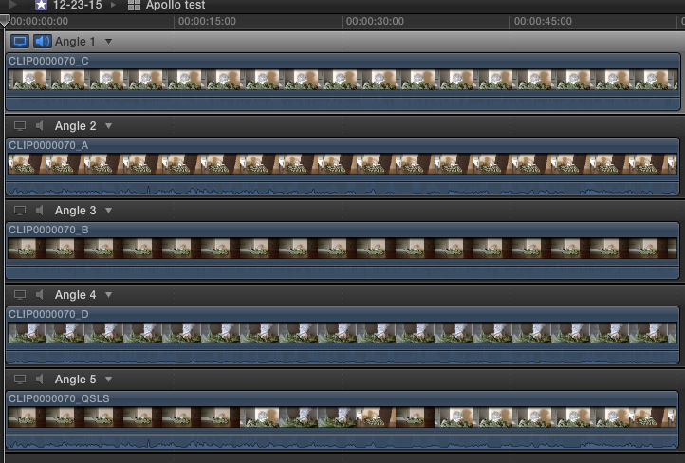This screenshot has height=463, width=685.
Task: Open the Angle 5 dropdown menu
Action: 108,380
